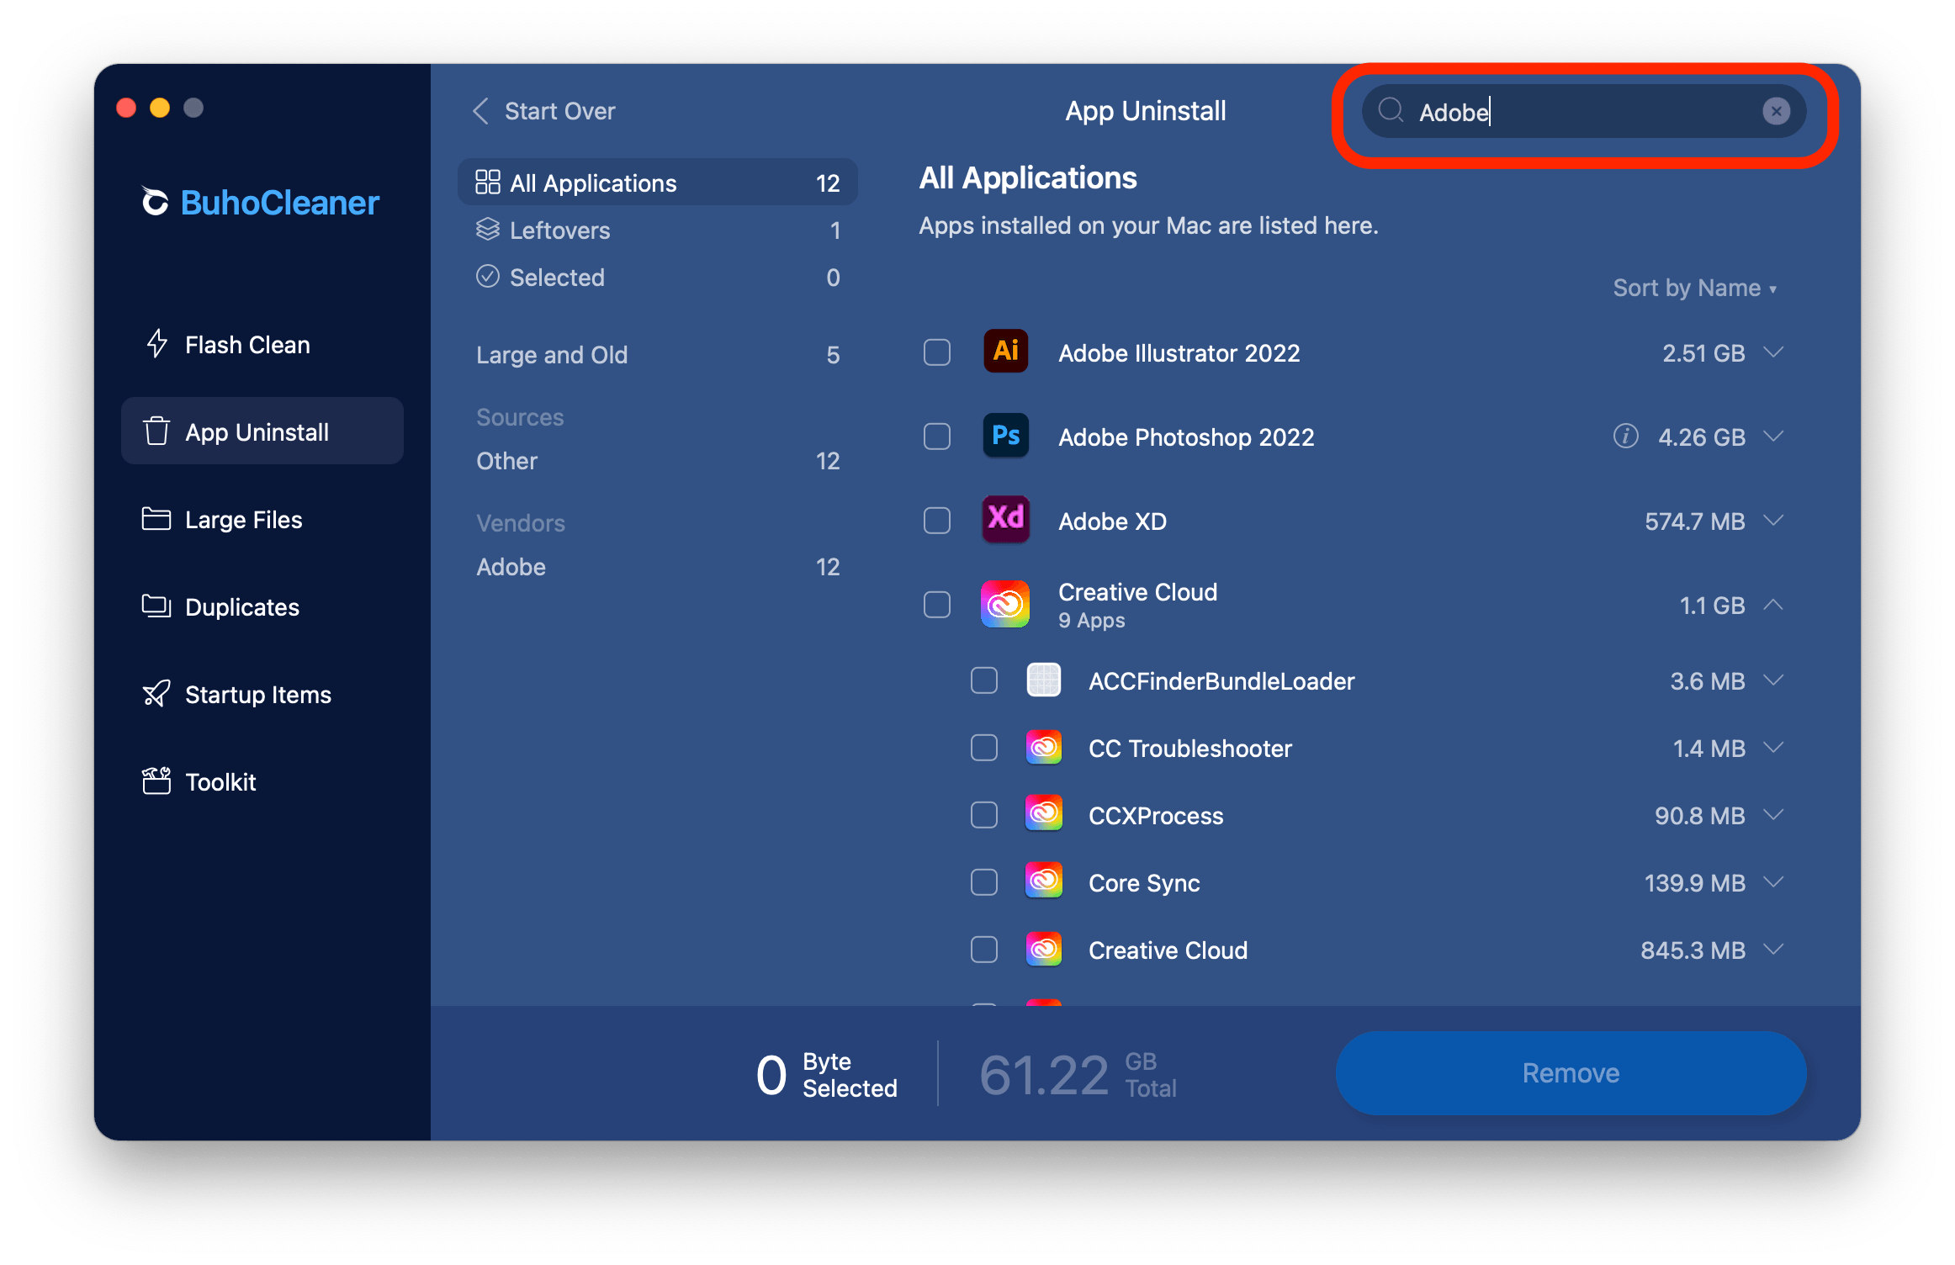Screen dimensions: 1955x1265
Task: Clear the search field with X icon
Action: point(1776,111)
